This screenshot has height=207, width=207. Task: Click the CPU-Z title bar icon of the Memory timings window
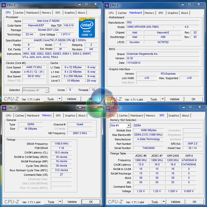click(4, 108)
